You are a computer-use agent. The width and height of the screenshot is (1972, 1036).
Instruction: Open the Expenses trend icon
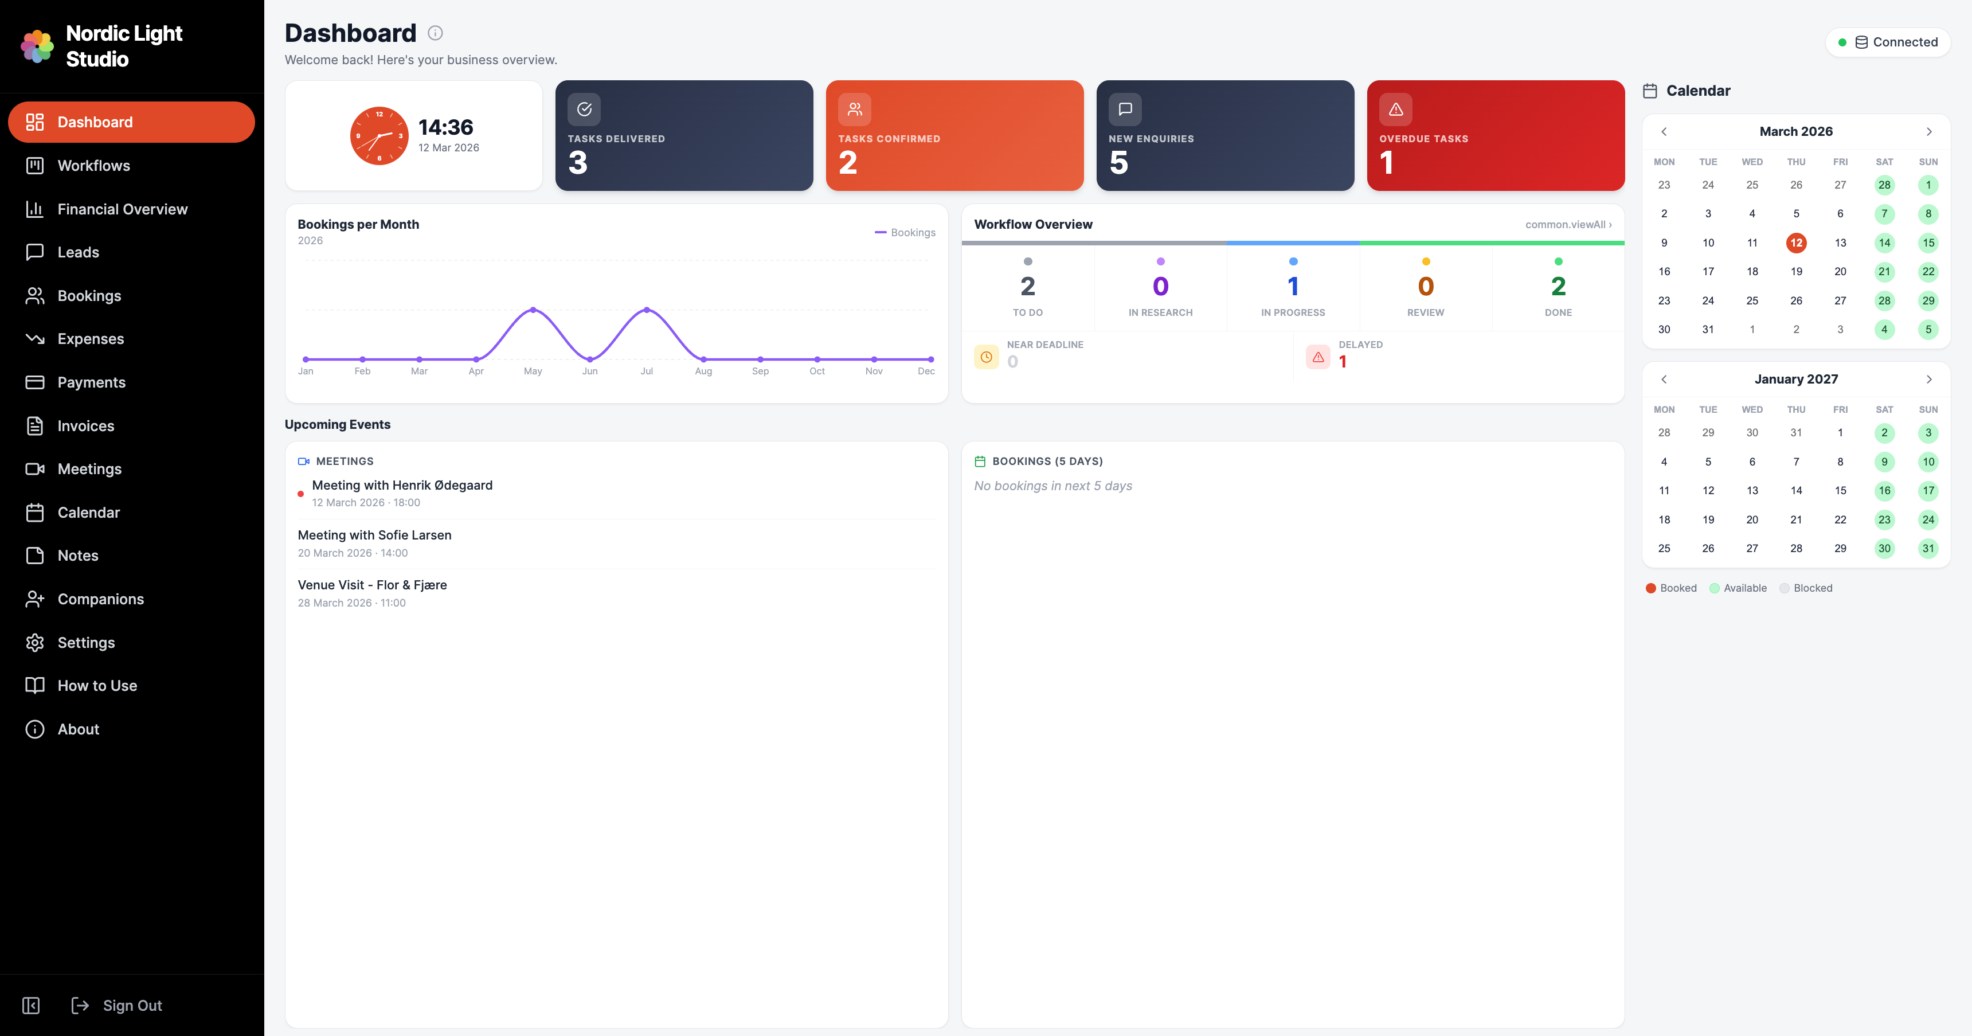click(35, 338)
